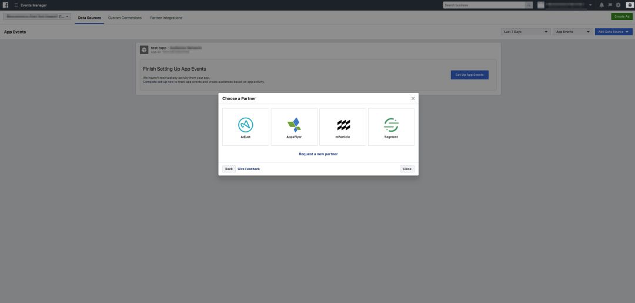This screenshot has height=303, width=635.
Task: Click the Facebook logo icon
Action: pos(6,5)
